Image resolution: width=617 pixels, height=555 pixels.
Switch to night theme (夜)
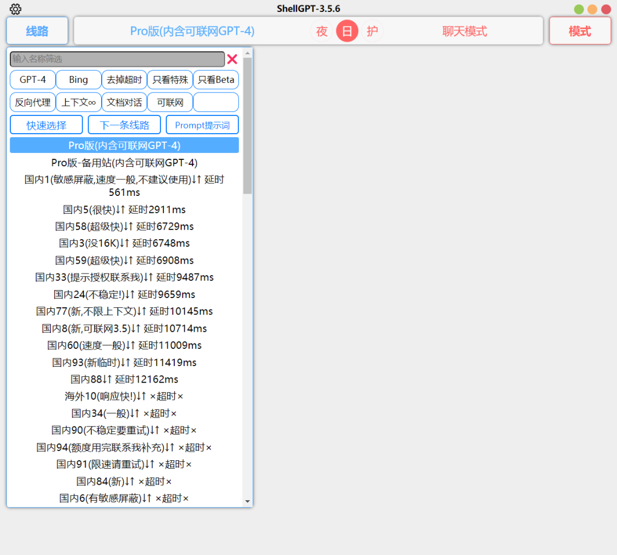coord(322,31)
